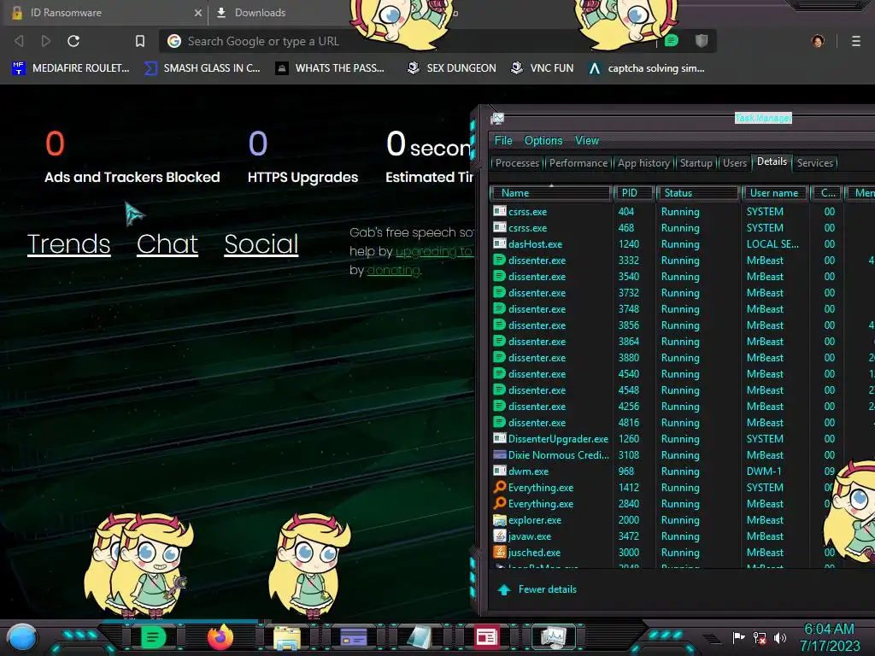Click the Action Center flag icon
This screenshot has height=656, width=875.
pos(738,637)
